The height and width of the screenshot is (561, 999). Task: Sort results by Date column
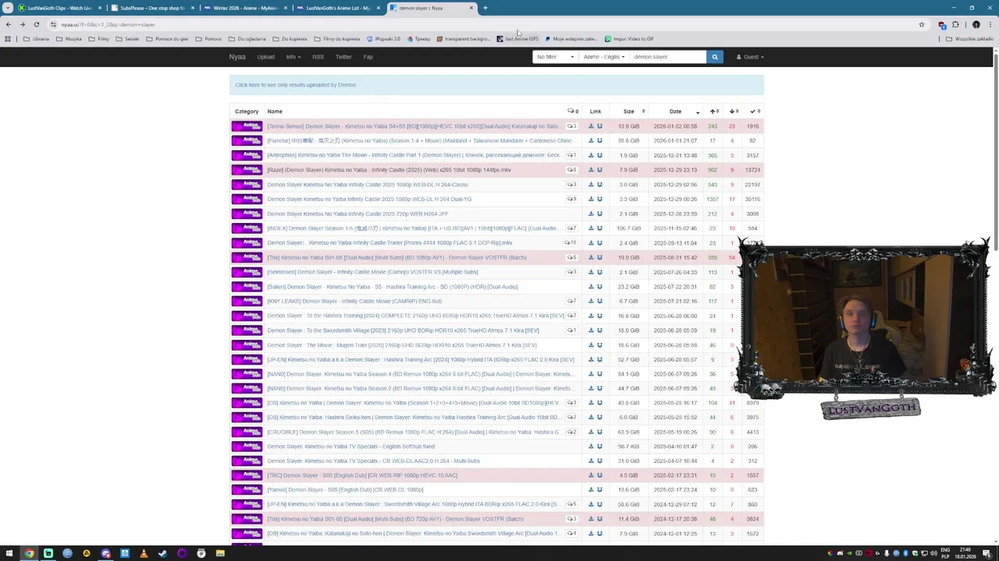coord(675,111)
